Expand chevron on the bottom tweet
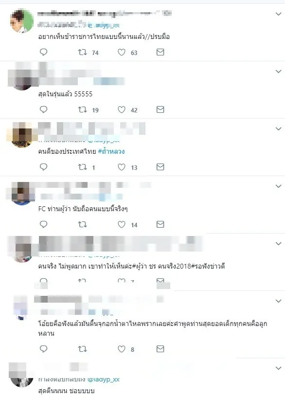Image resolution: width=285 pixels, height=398 pixels. pyautogui.click(x=278, y=368)
